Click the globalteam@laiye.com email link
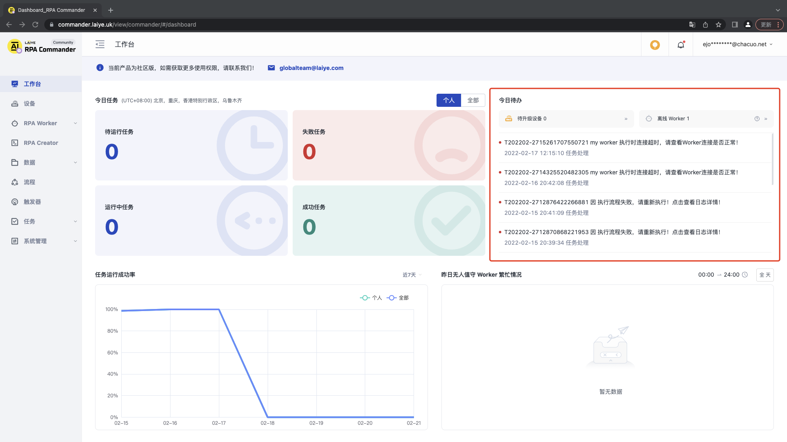 [312, 68]
